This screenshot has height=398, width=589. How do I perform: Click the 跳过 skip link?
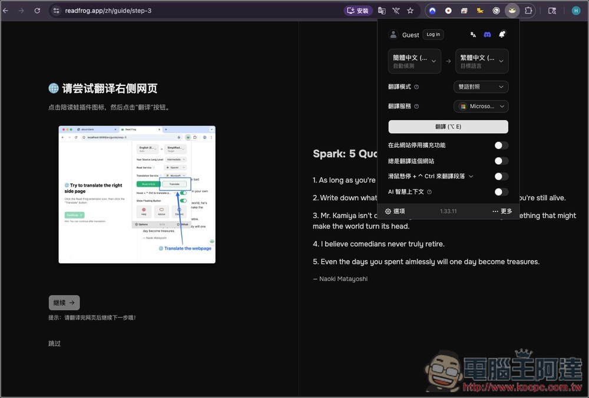(x=54, y=344)
